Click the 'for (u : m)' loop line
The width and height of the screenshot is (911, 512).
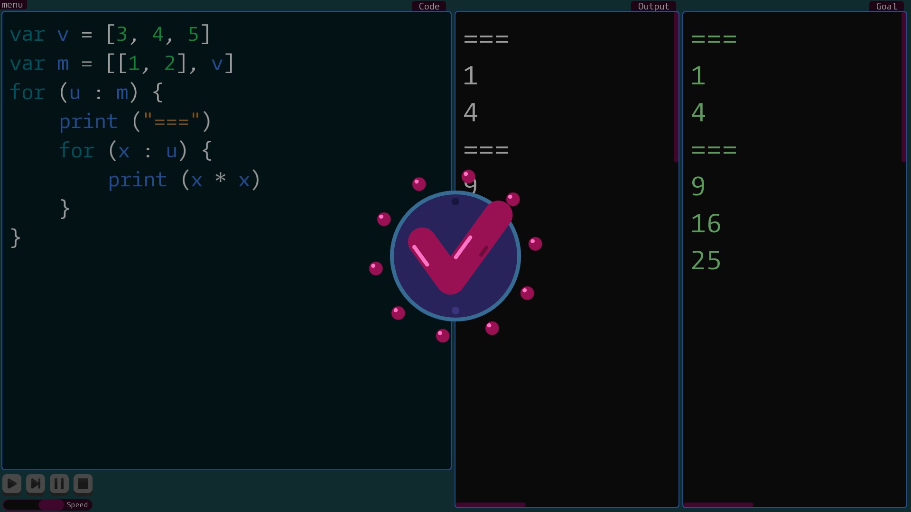[x=86, y=92]
